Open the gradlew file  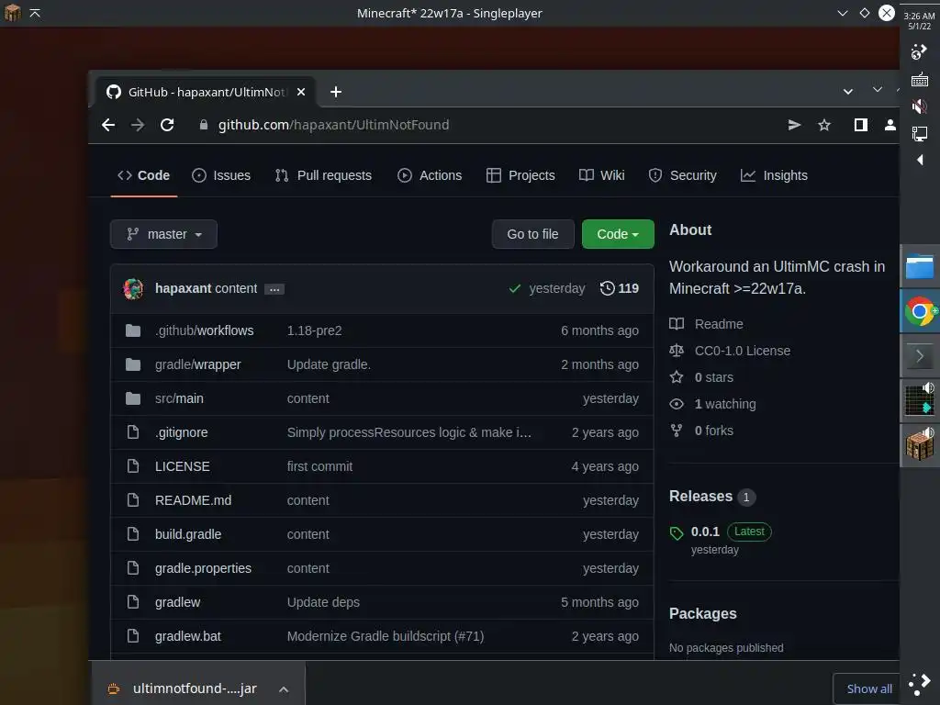(177, 602)
